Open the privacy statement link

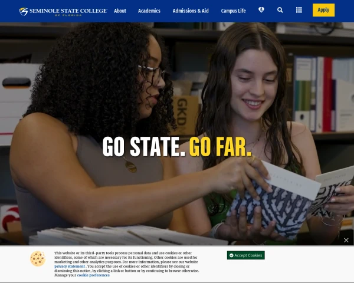70,266
